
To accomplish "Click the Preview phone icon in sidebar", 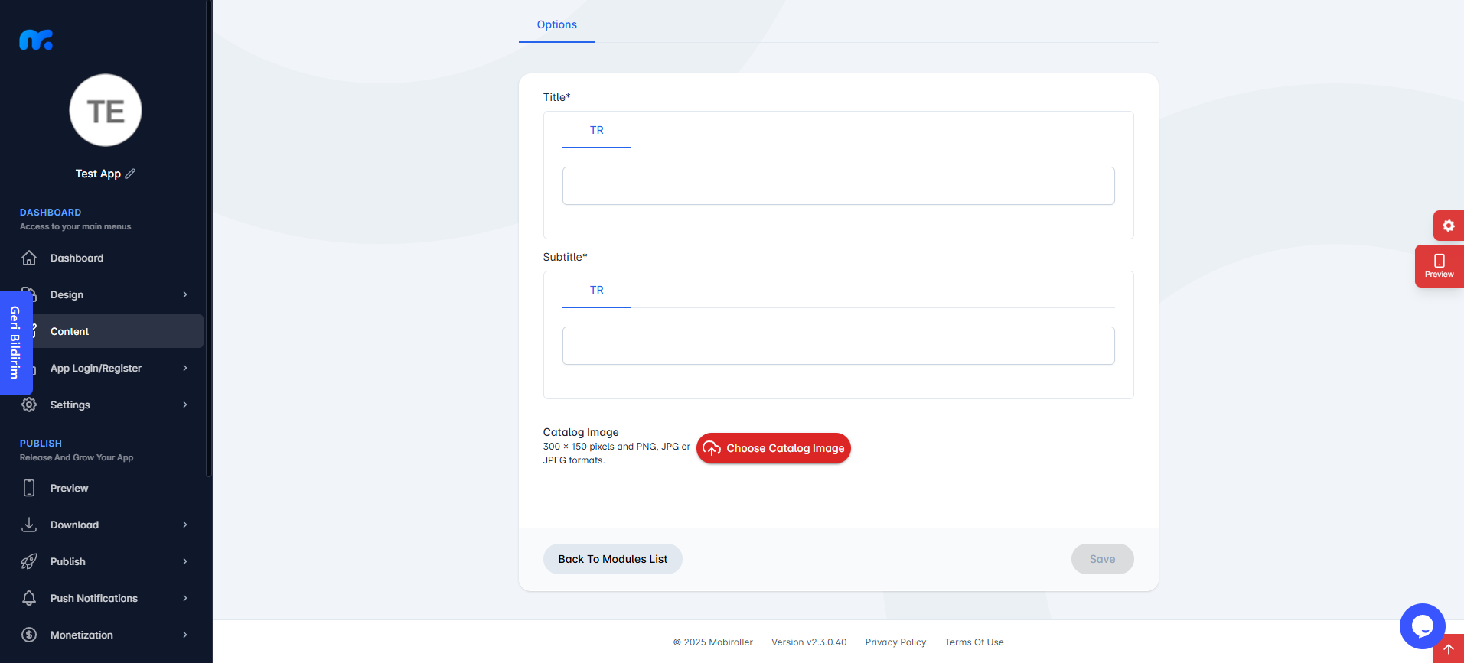I will [29, 488].
